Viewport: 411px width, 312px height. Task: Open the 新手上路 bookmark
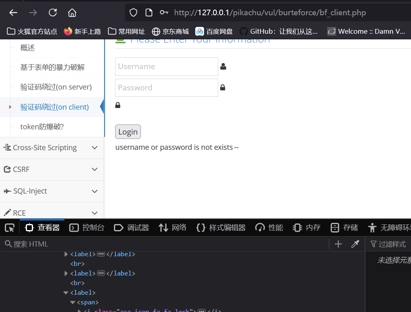82,31
